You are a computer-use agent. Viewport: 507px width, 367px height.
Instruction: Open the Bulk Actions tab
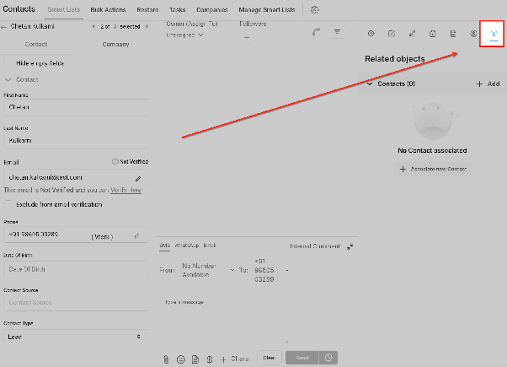[x=108, y=10]
